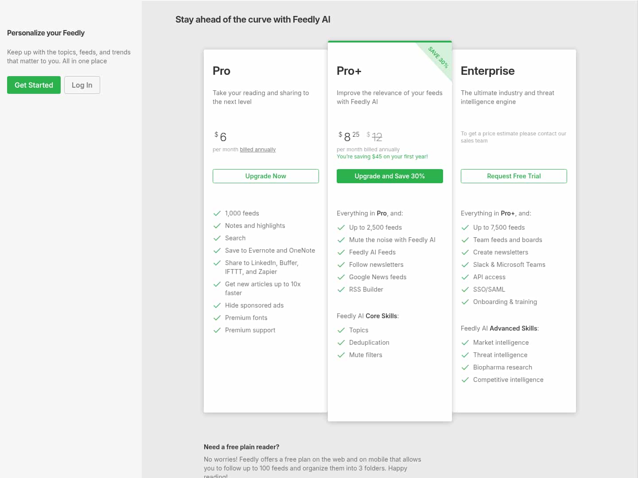
Task: Click the struck-through $12 price
Action: pyautogui.click(x=374, y=136)
